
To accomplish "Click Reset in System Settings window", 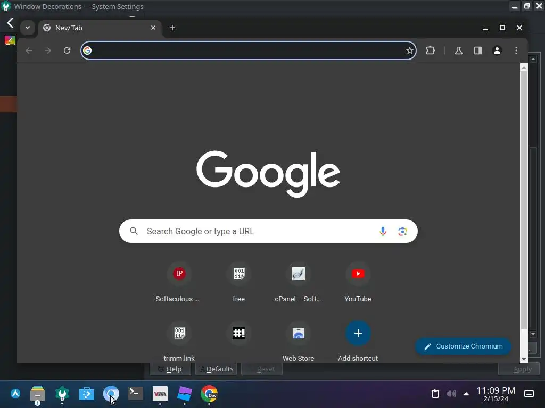I will click(262, 369).
